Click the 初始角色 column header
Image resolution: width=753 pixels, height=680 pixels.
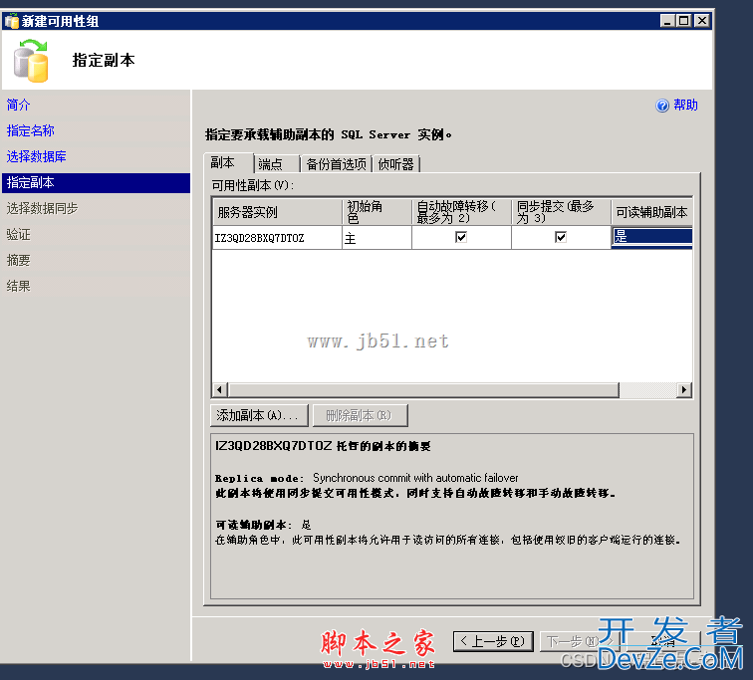(x=376, y=212)
